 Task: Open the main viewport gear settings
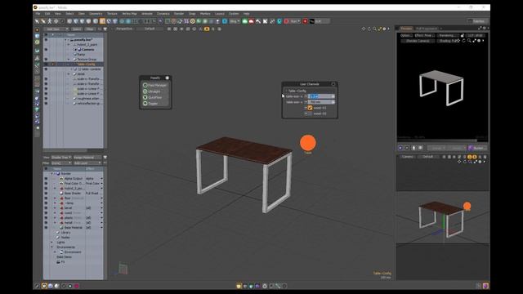384,29
